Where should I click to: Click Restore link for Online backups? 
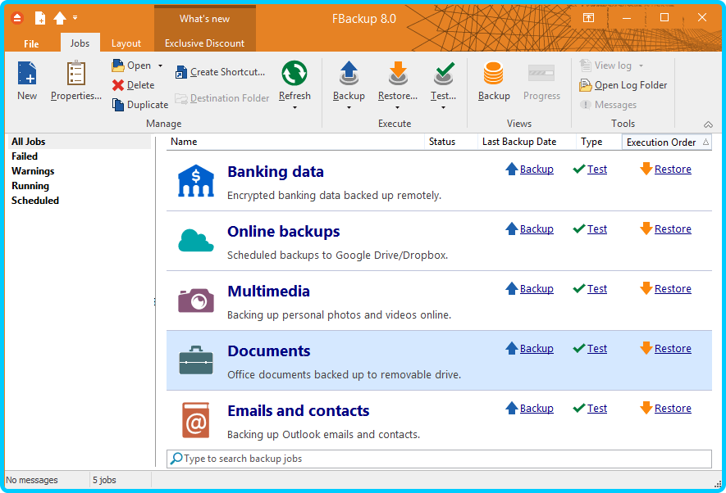tap(672, 229)
